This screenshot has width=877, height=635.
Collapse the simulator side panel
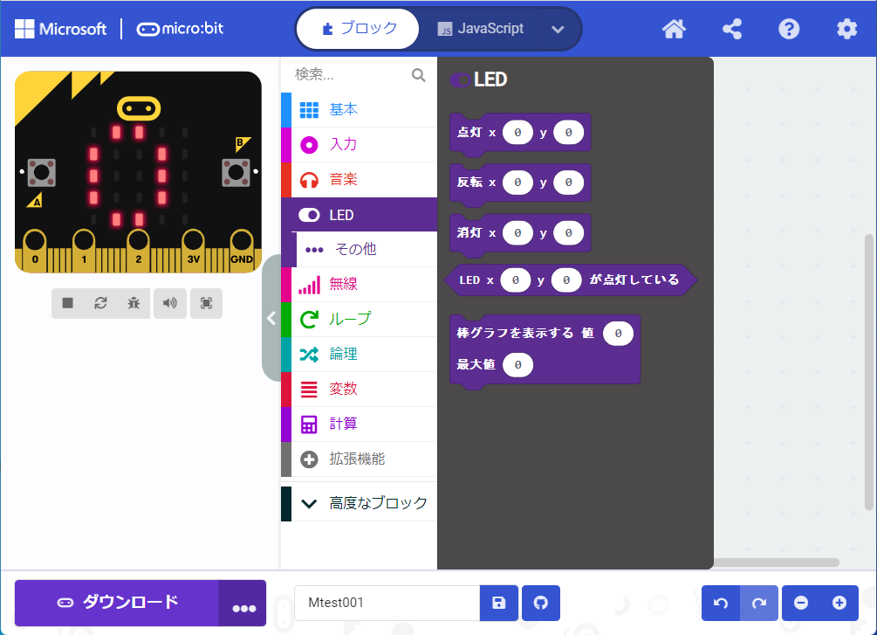[x=271, y=319]
